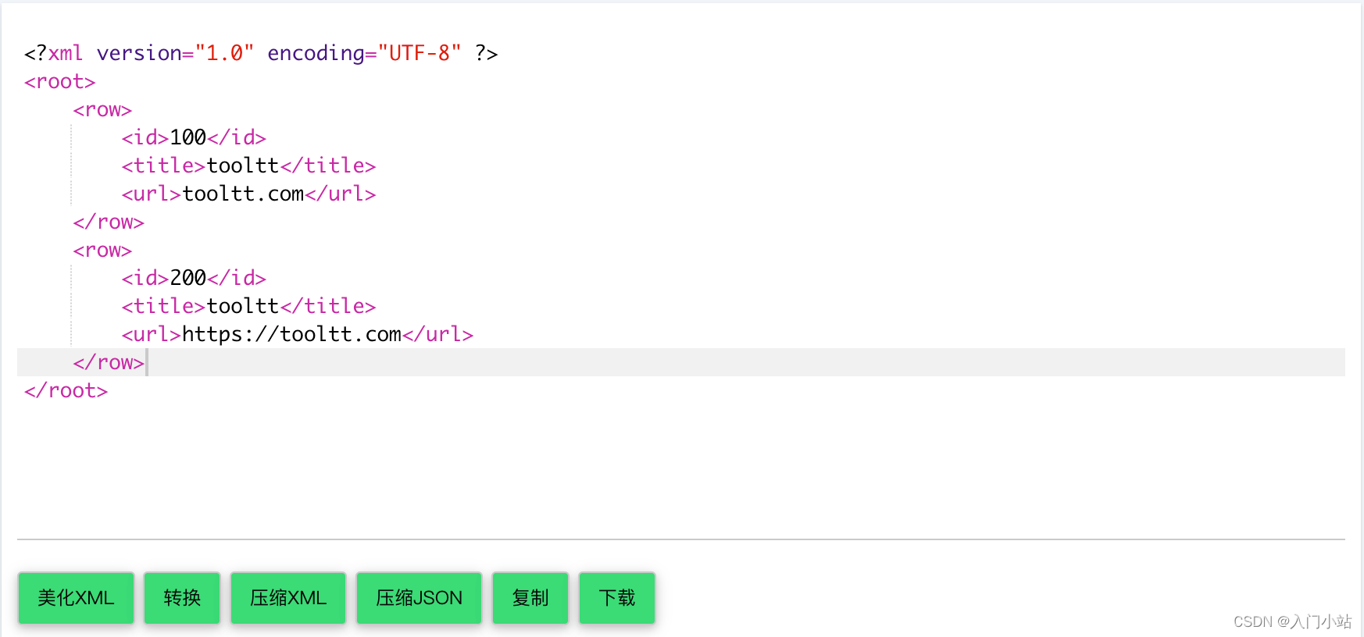Click the 转换 button

182,598
